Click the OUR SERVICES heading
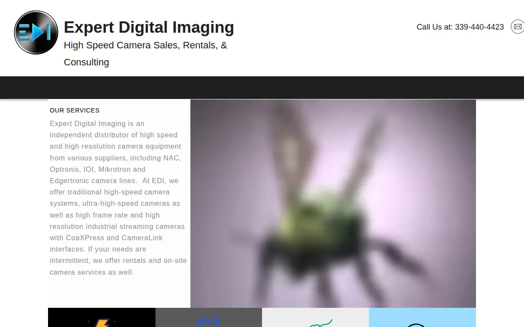This screenshot has width=524, height=327. (x=75, y=110)
